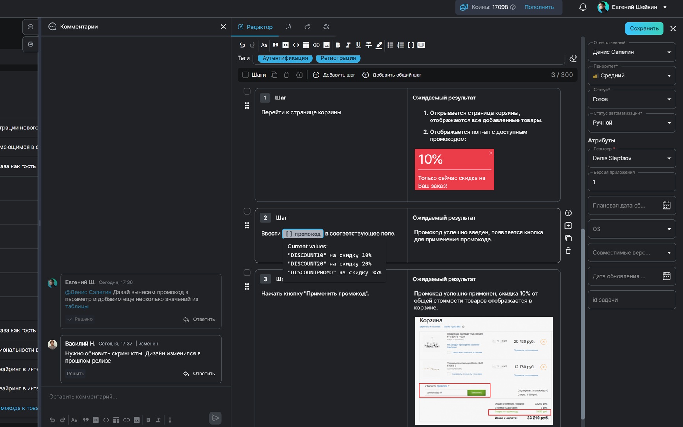Toggle strikethrough in editor toolbar

(x=369, y=45)
